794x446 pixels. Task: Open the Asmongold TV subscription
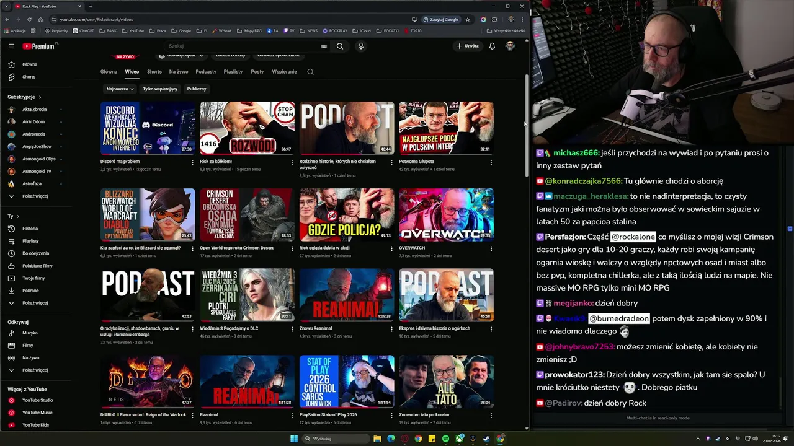[36, 171]
